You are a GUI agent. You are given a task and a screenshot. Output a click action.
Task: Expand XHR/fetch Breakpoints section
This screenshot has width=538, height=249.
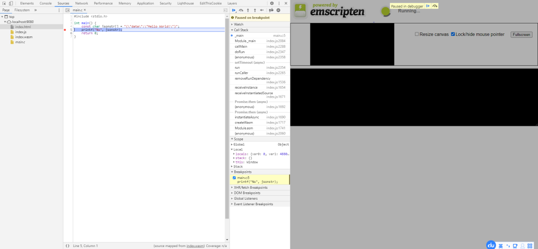(x=260, y=188)
